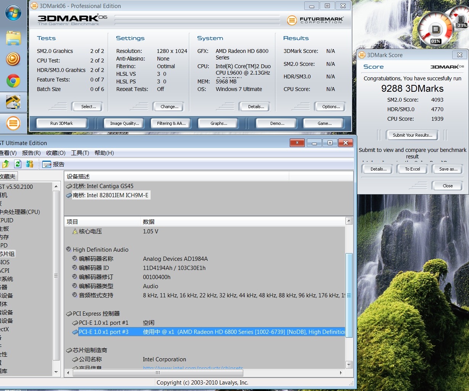The image size is (469, 391).
Task: Click the icon beside 编解码器名称
Action: (75, 259)
